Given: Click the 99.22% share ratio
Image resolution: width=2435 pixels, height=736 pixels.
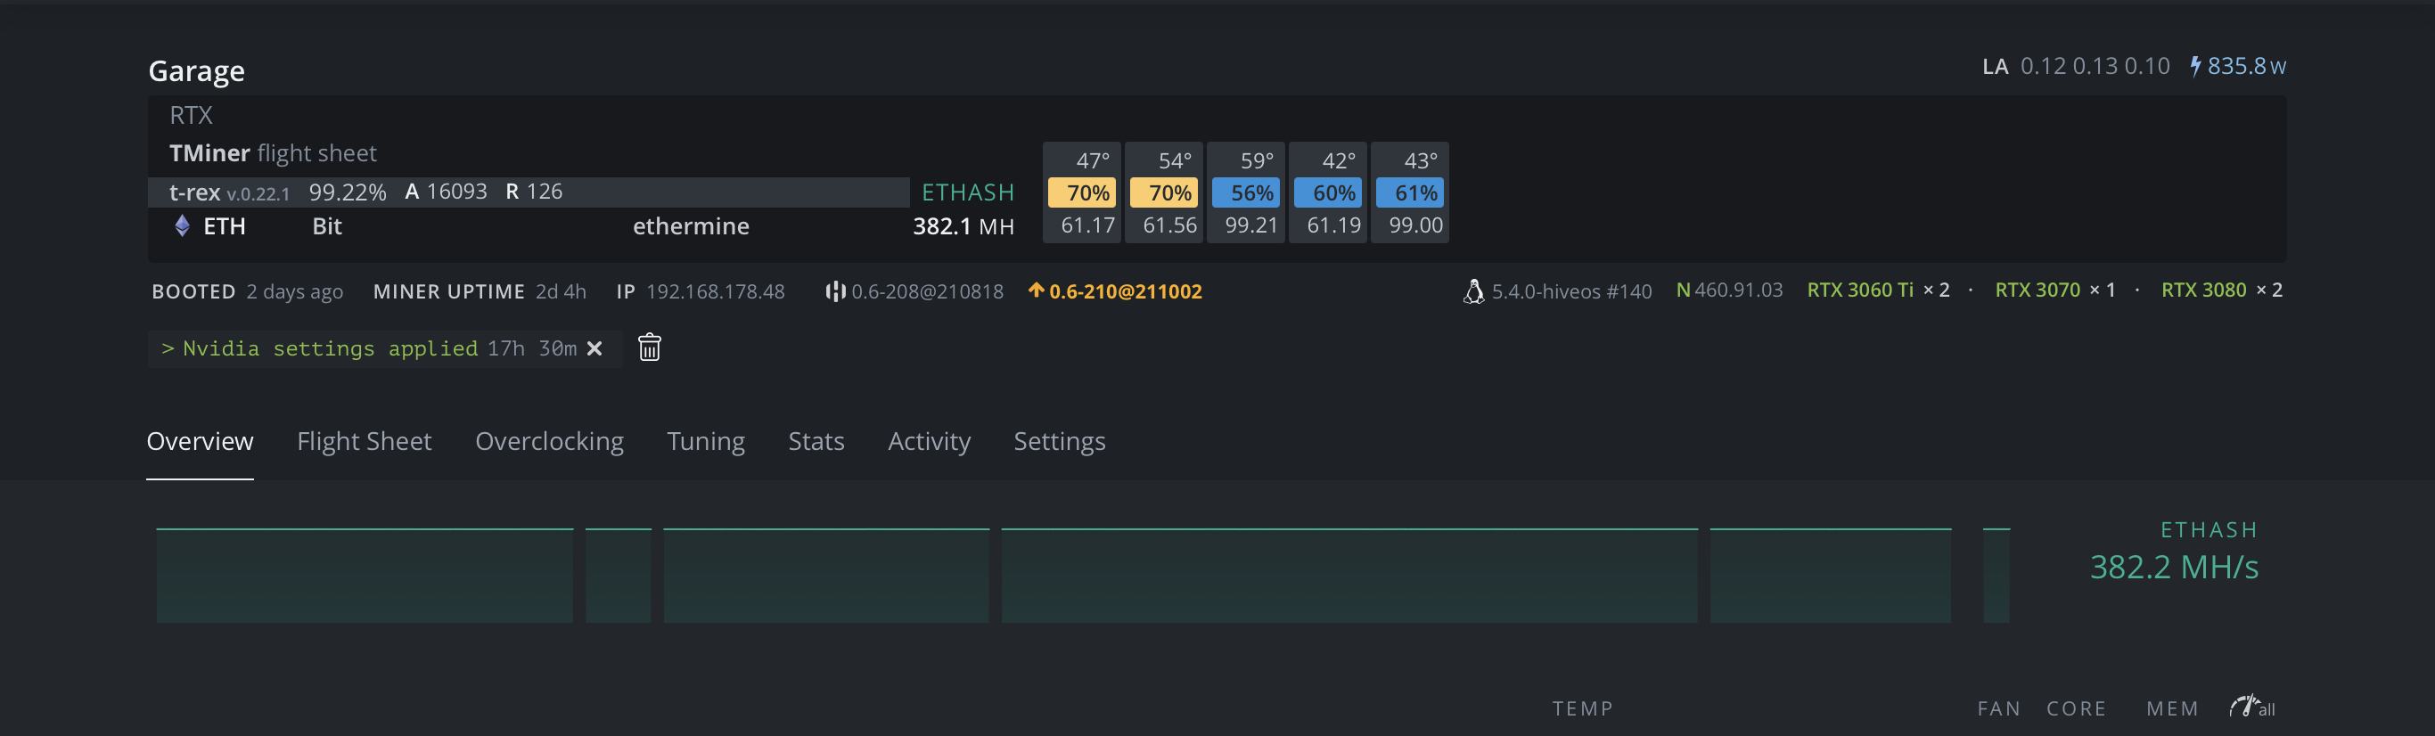Looking at the screenshot, I should pyautogui.click(x=347, y=192).
